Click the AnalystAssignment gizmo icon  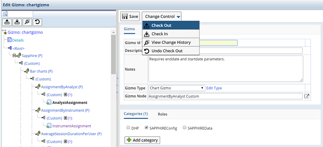pyautogui.click(x=49, y=102)
